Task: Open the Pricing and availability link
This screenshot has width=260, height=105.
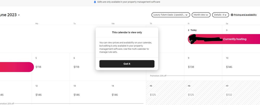Action: [x=245, y=15]
